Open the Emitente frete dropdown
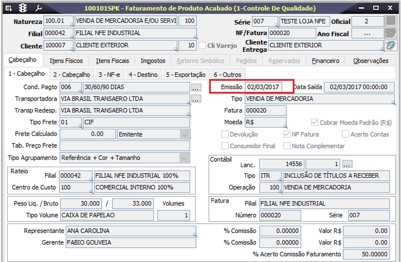401x262 pixels. coord(185,134)
